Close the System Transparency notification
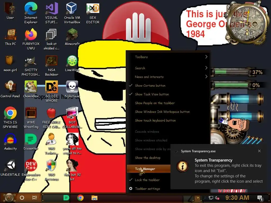 (x=259, y=151)
